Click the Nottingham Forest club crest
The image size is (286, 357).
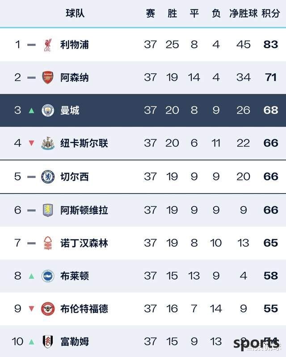click(48, 243)
